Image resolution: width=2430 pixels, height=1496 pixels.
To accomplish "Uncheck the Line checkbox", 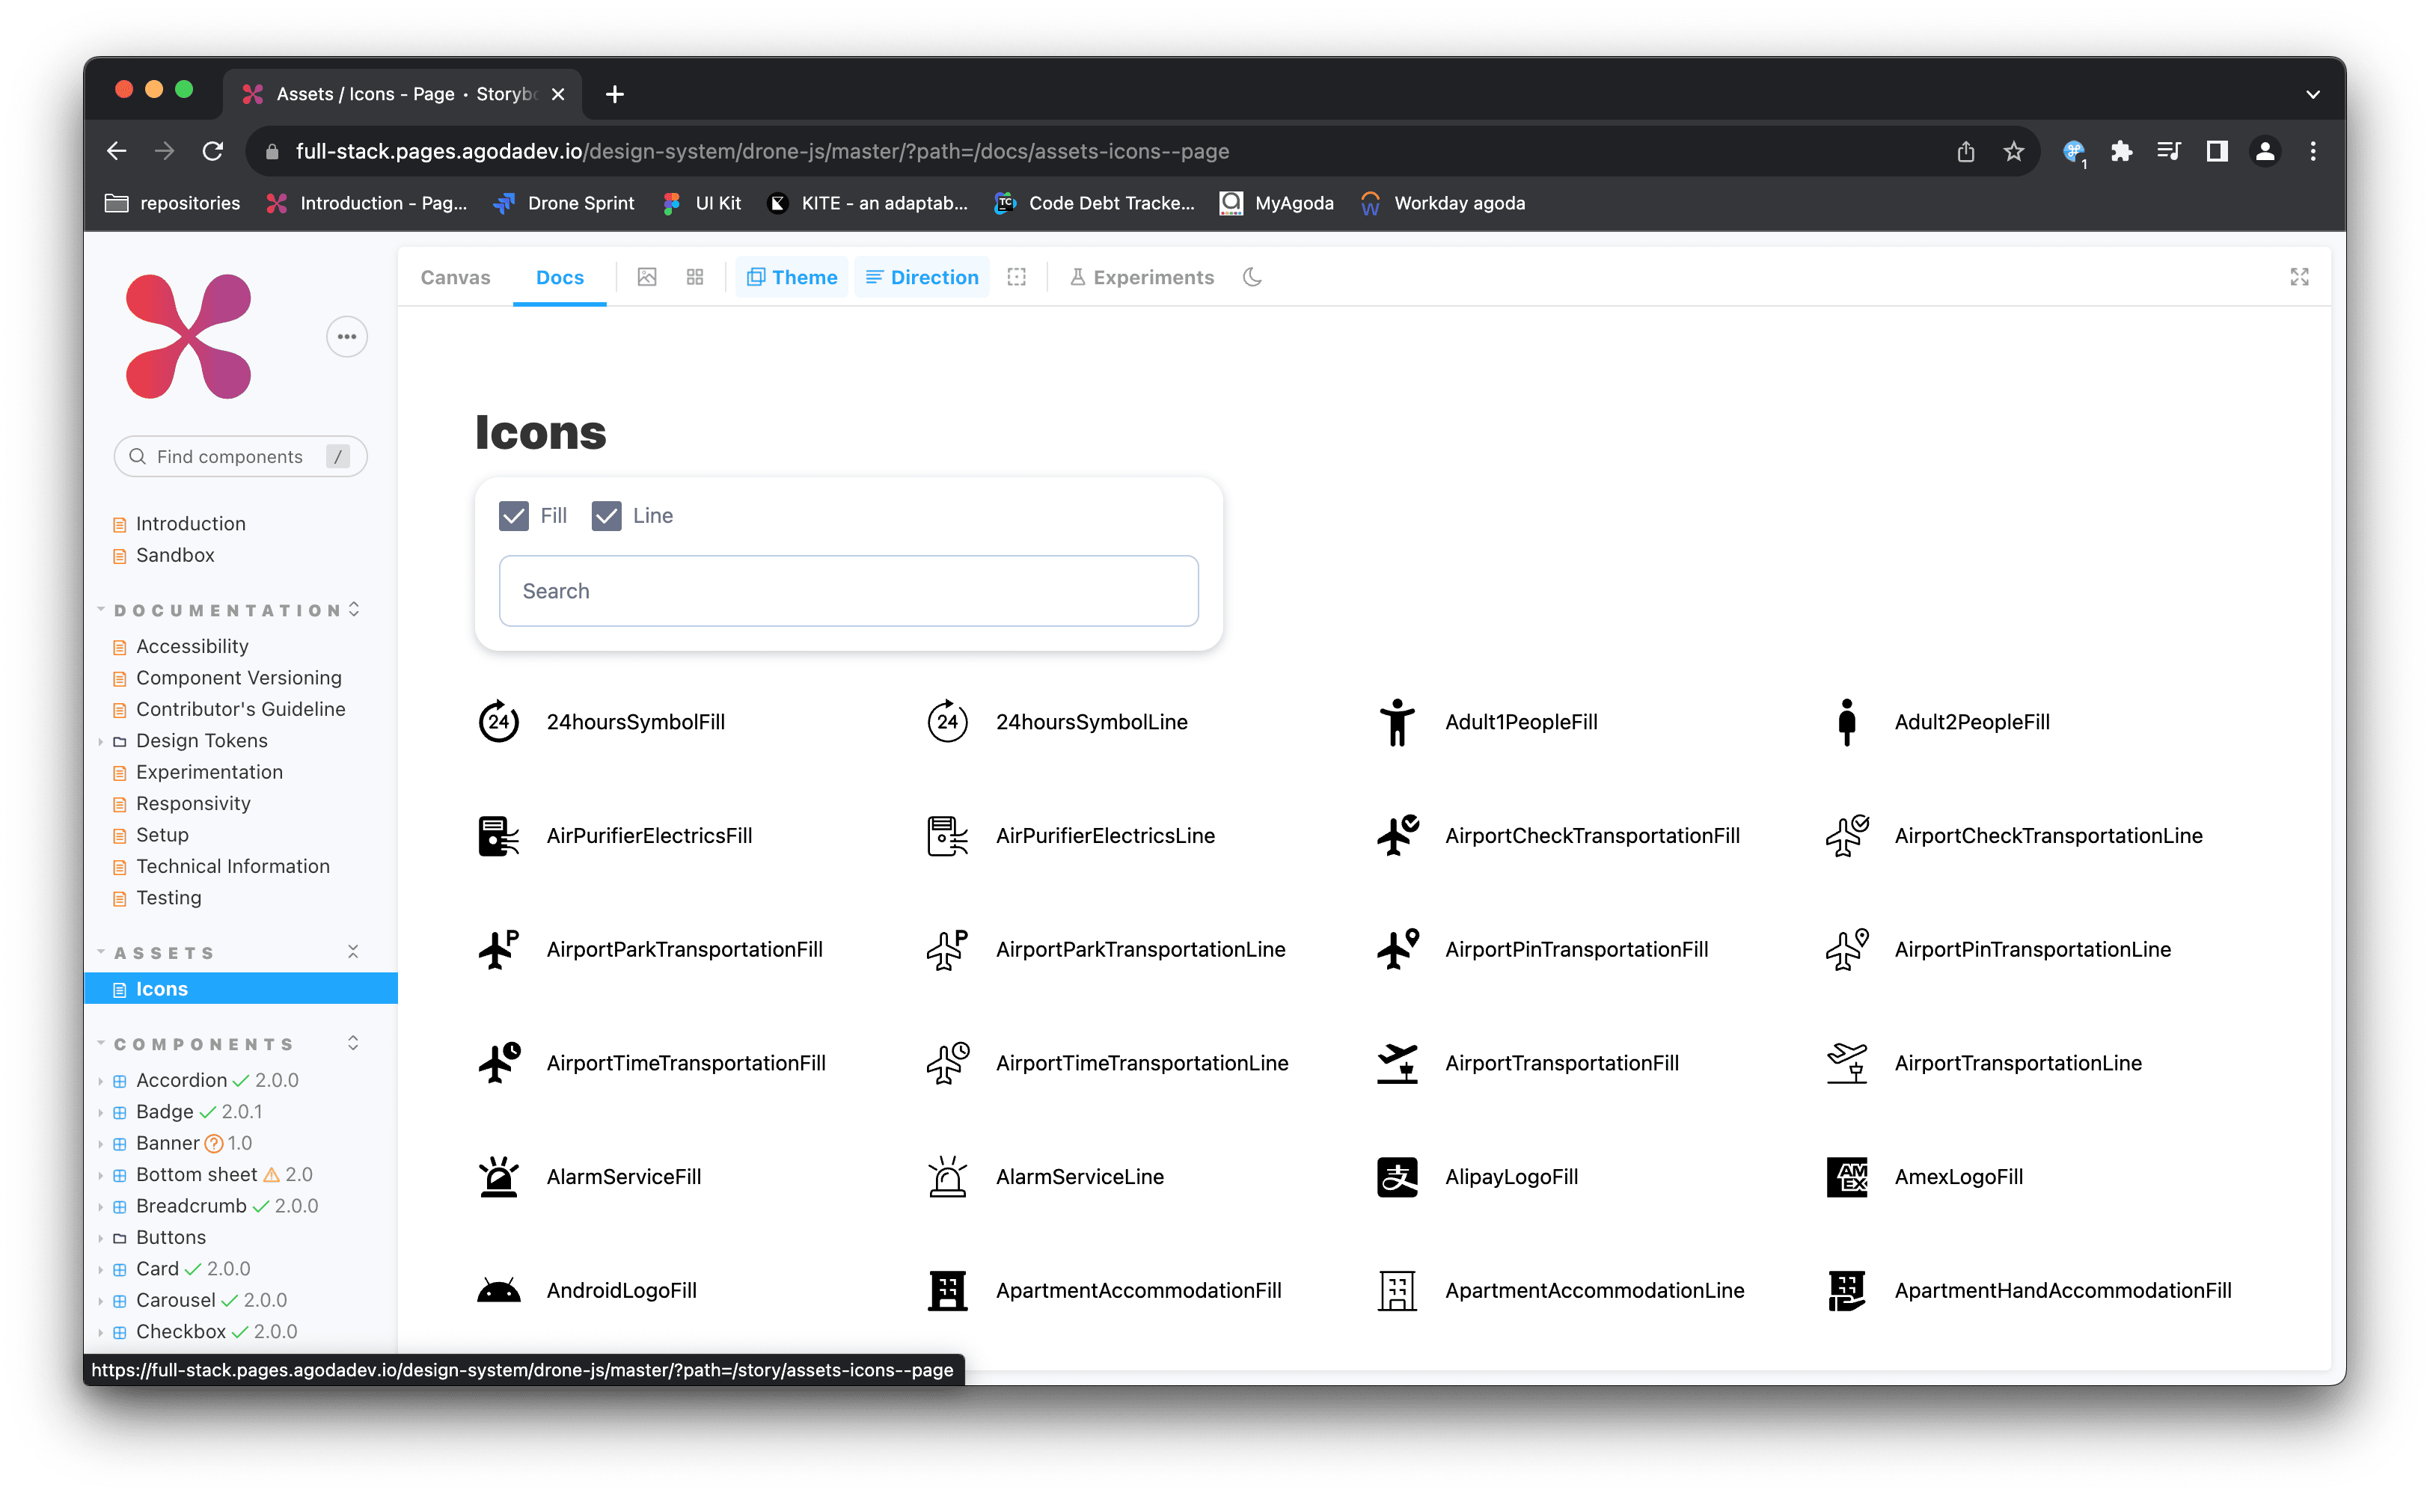I will 607,515.
